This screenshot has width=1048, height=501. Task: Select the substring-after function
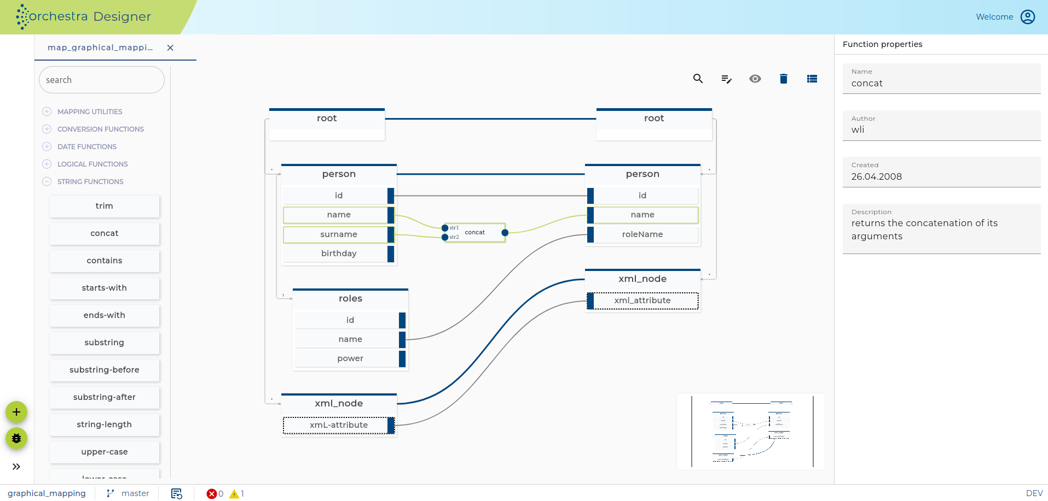tap(105, 397)
